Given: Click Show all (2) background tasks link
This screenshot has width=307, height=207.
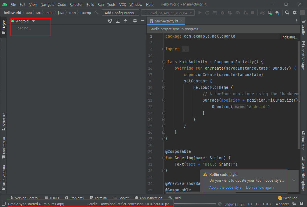Looking at the screenshot, I should (234, 204).
